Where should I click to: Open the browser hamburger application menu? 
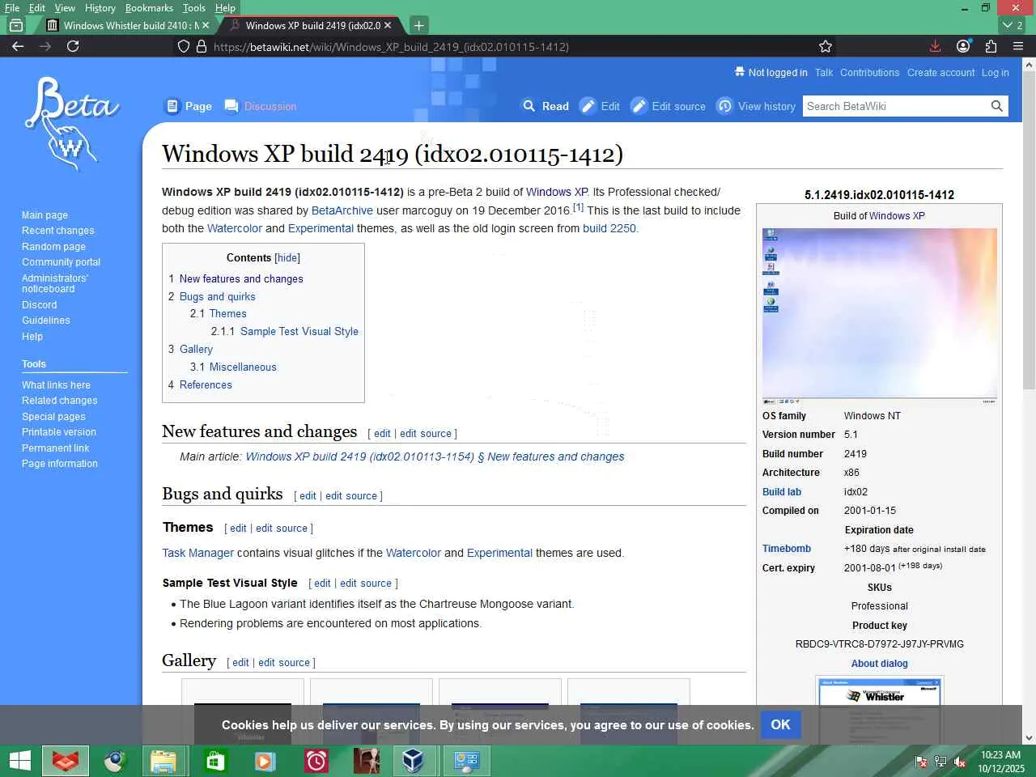(1018, 46)
